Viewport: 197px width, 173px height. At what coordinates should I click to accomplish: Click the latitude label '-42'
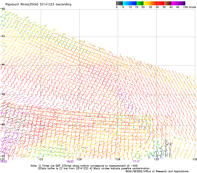tap(2, 36)
